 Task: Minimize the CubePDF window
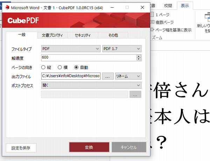(x=112, y=7)
